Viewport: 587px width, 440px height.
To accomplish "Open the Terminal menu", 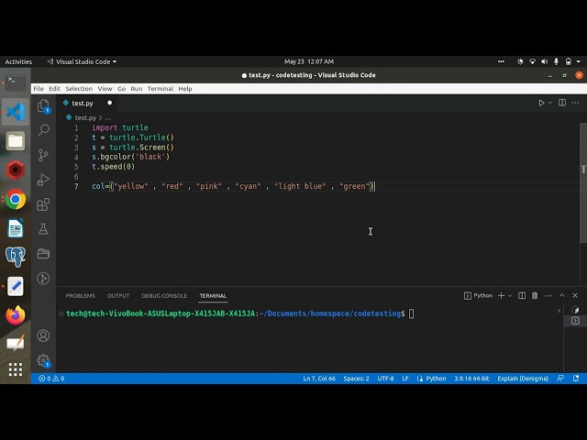I will pos(161,89).
